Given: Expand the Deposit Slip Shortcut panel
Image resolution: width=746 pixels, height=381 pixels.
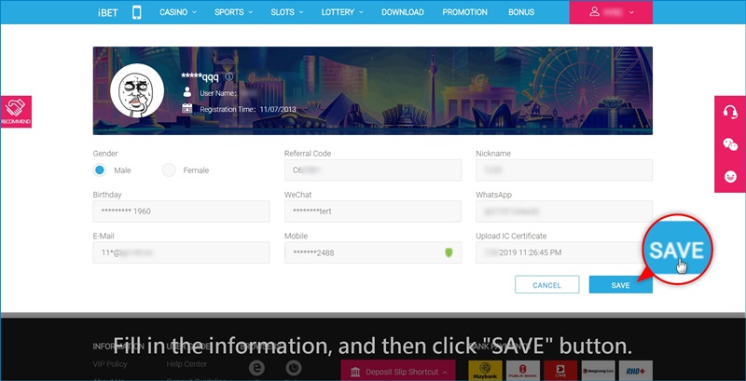Looking at the screenshot, I should 399,372.
